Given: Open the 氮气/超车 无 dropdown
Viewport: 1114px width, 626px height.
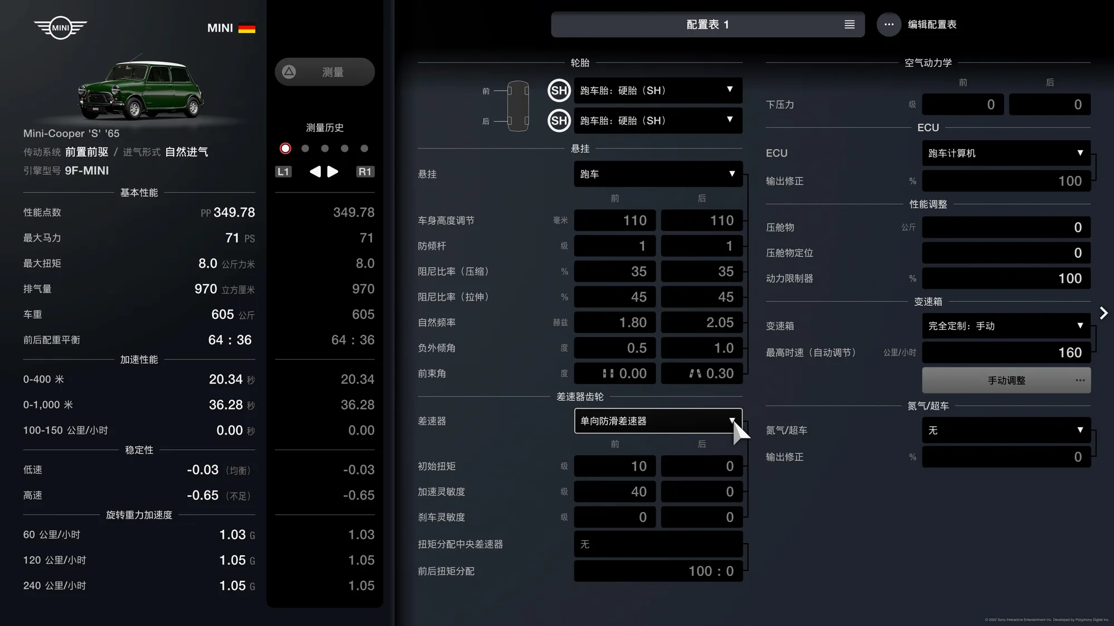Looking at the screenshot, I should [x=1006, y=430].
